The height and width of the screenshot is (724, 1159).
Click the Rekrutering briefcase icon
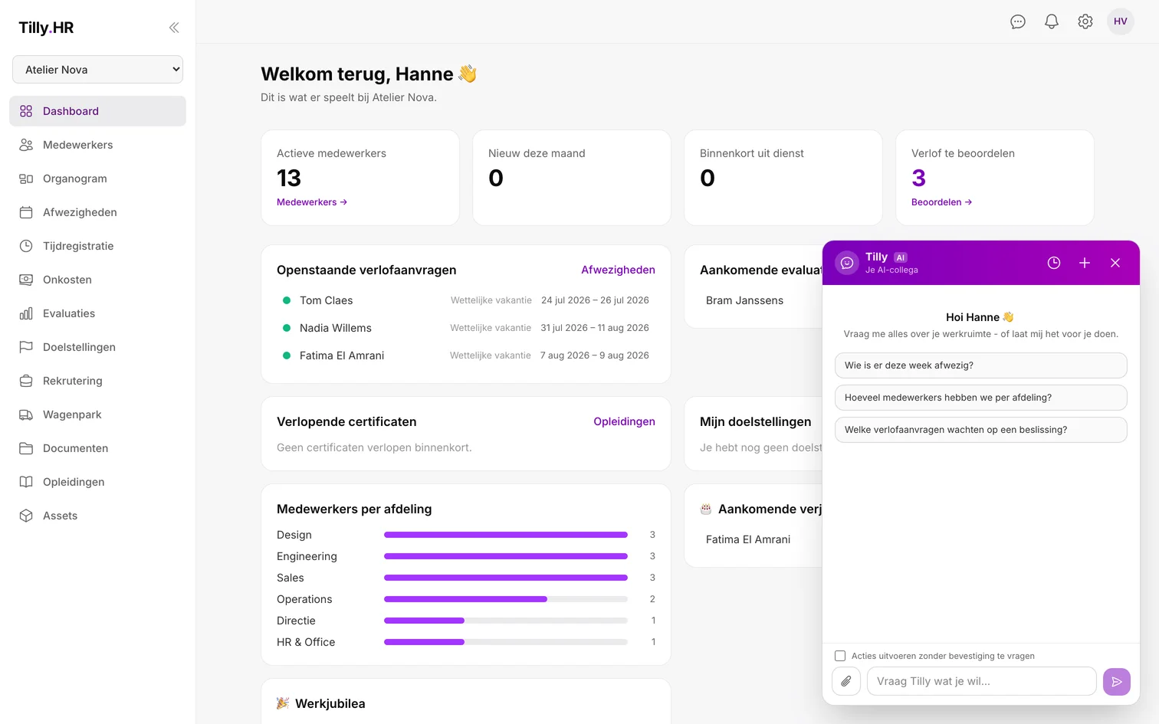tap(26, 381)
